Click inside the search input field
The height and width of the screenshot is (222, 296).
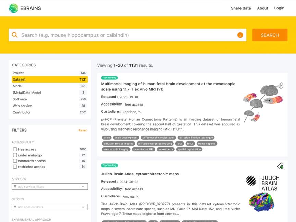(x=103, y=35)
